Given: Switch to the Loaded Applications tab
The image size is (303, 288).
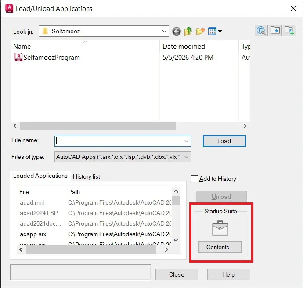Looking at the screenshot, I should coord(40,176).
